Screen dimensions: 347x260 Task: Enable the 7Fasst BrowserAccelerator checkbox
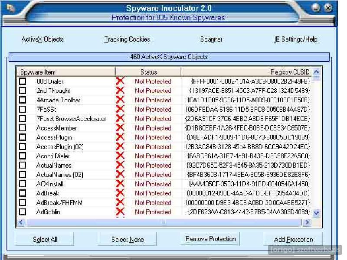(x=23, y=119)
